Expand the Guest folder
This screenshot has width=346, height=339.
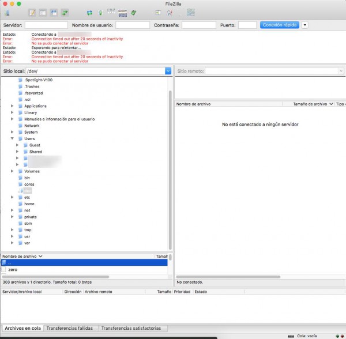tap(17, 145)
